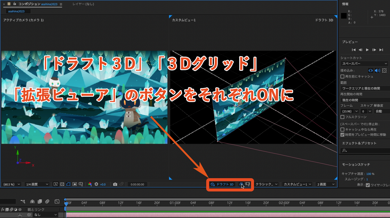Image resolution: width=390 pixels, height=218 pixels.
Task: Toggle frame blending icon in timeline
Action: pyautogui.click(x=40, y=201)
